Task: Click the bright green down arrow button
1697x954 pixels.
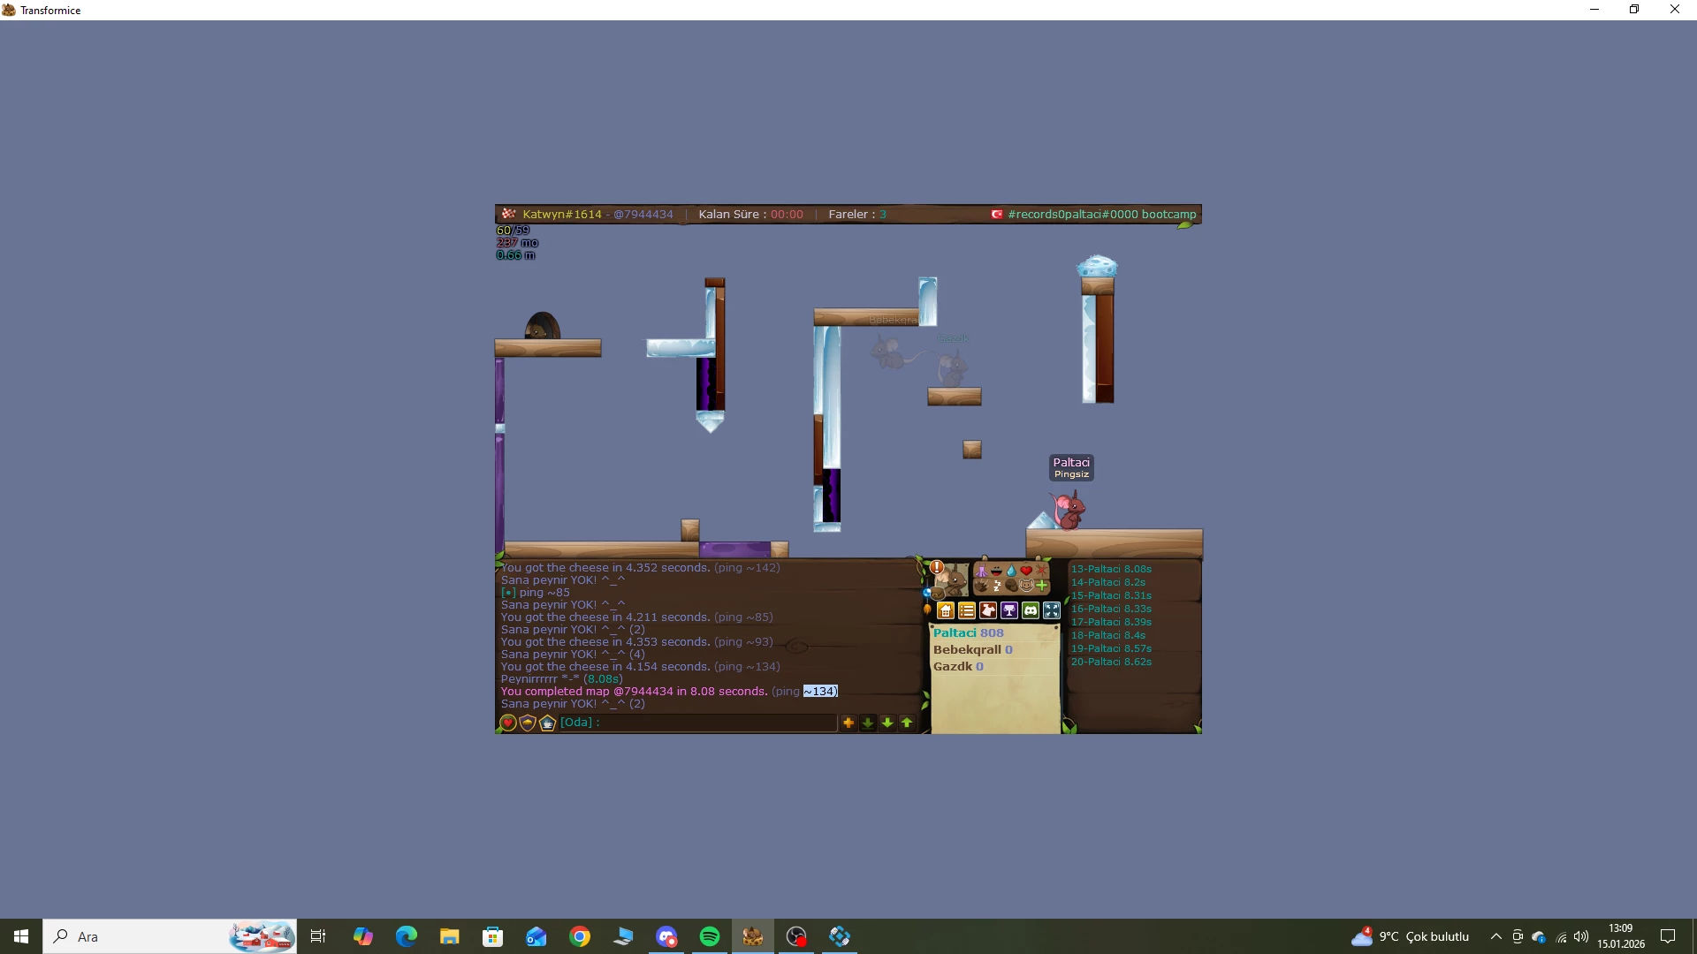Action: pyautogui.click(x=887, y=723)
